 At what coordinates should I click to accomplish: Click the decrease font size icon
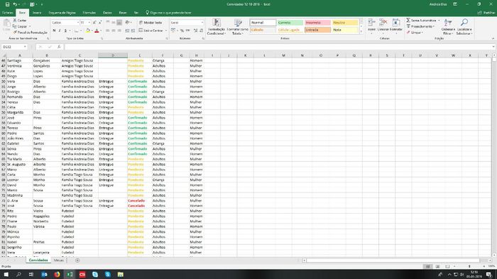(x=100, y=23)
